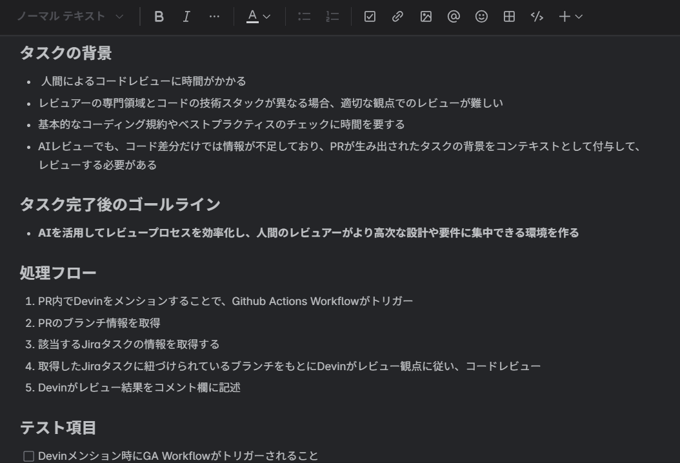
Task: Insert bullet list from toolbar
Action: (x=305, y=17)
